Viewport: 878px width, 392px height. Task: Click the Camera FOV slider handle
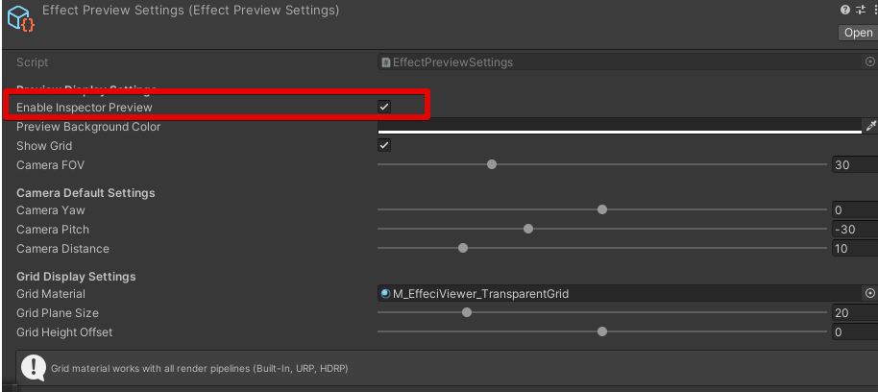[x=492, y=165]
